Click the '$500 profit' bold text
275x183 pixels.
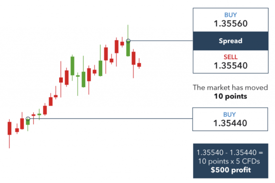point(231,170)
